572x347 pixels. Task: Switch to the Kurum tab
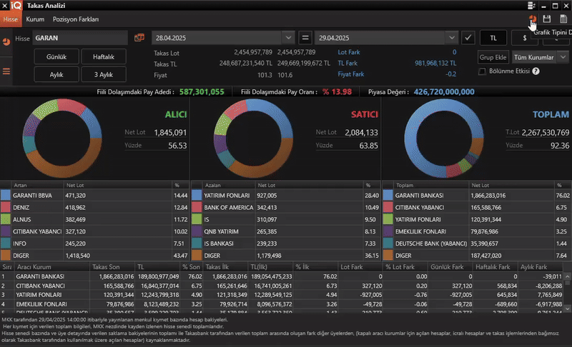click(x=35, y=19)
